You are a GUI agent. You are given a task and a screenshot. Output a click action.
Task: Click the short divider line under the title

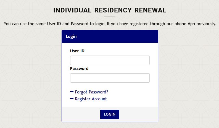pyautogui.click(x=110, y=17)
